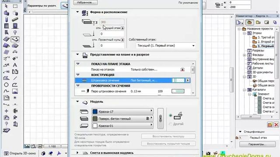Select the standard bottom-elevation radio option in Модель
Viewport: 280px width, 157px height.
click(171, 115)
